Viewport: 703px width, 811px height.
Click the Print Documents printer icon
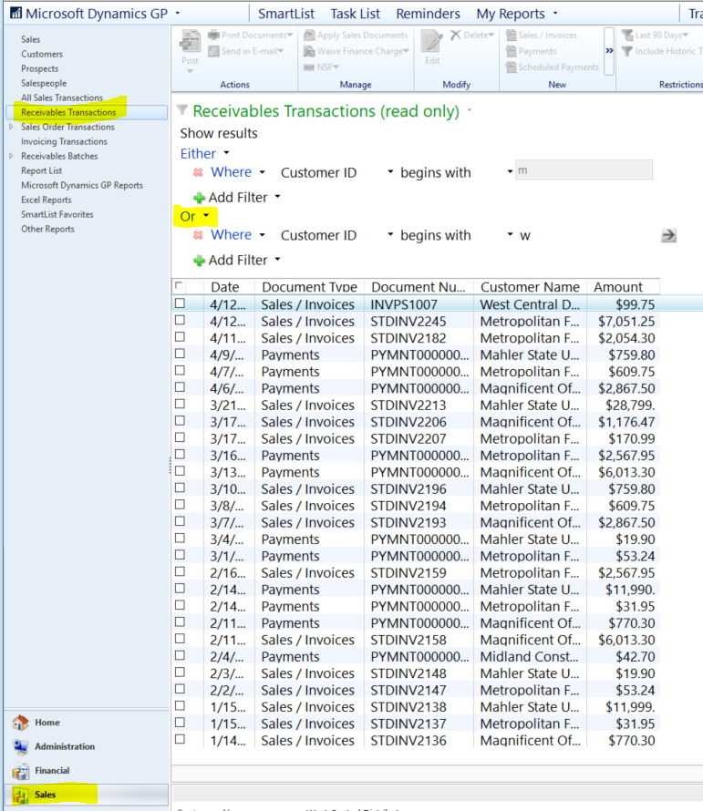tap(213, 36)
